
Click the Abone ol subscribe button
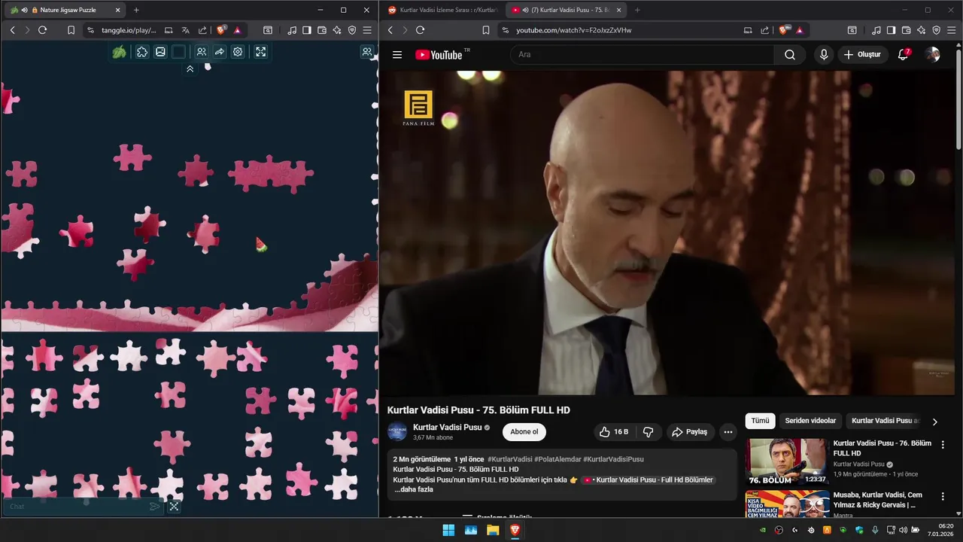pos(524,432)
